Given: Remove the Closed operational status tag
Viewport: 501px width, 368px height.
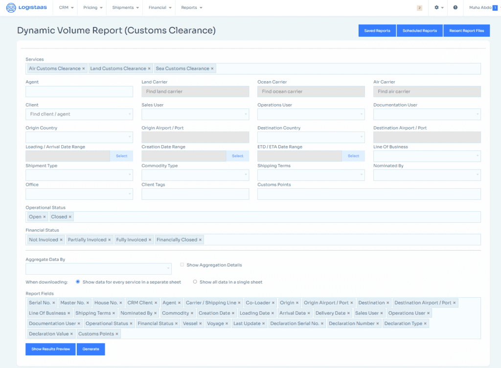Looking at the screenshot, I should point(70,217).
